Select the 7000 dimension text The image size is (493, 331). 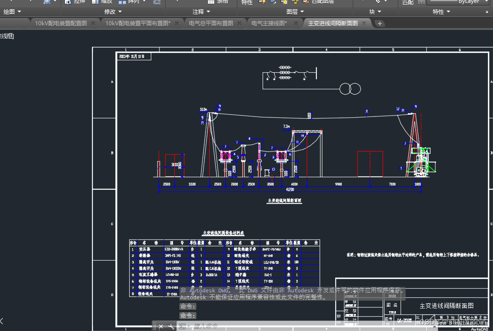392,184
